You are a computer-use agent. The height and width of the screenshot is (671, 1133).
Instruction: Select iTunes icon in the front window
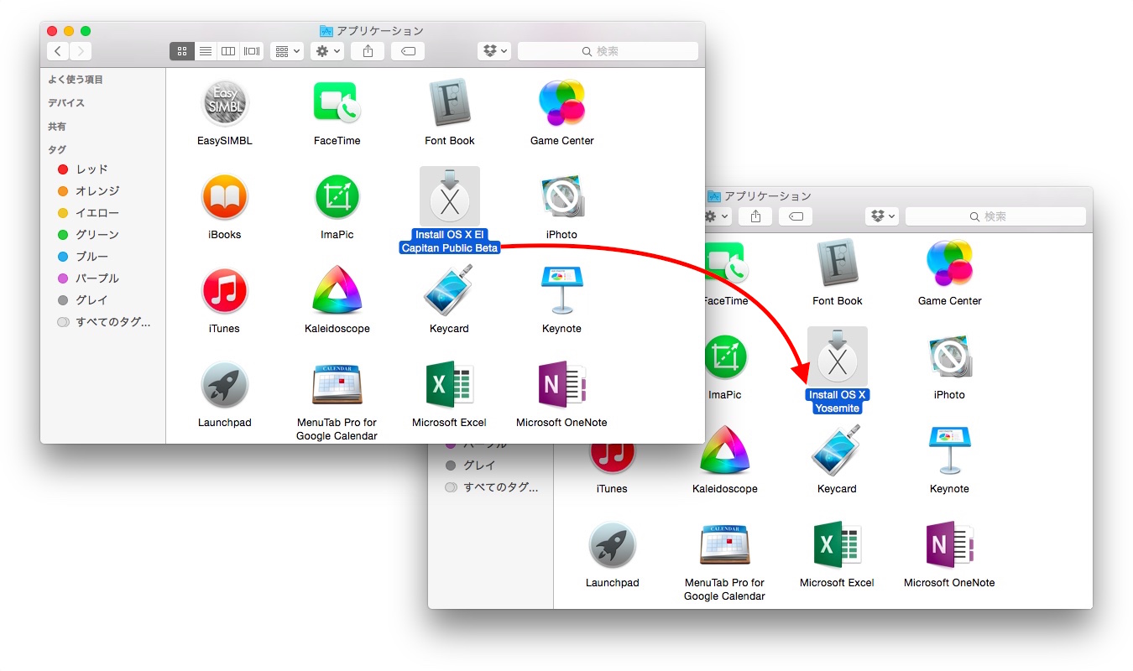(x=225, y=291)
